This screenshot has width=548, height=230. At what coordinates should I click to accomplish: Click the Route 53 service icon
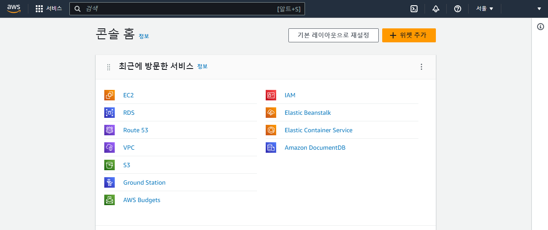[x=110, y=130]
